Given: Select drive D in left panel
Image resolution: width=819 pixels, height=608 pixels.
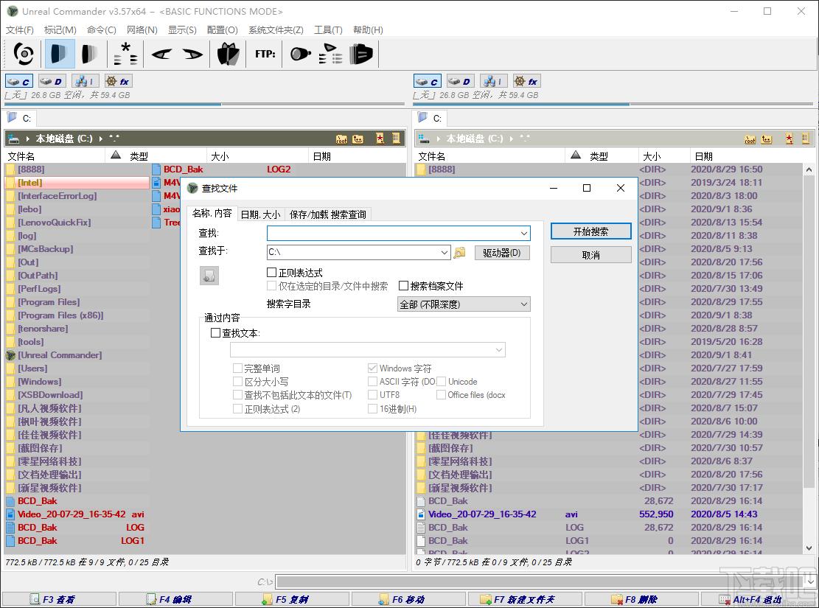Looking at the screenshot, I should coord(51,82).
